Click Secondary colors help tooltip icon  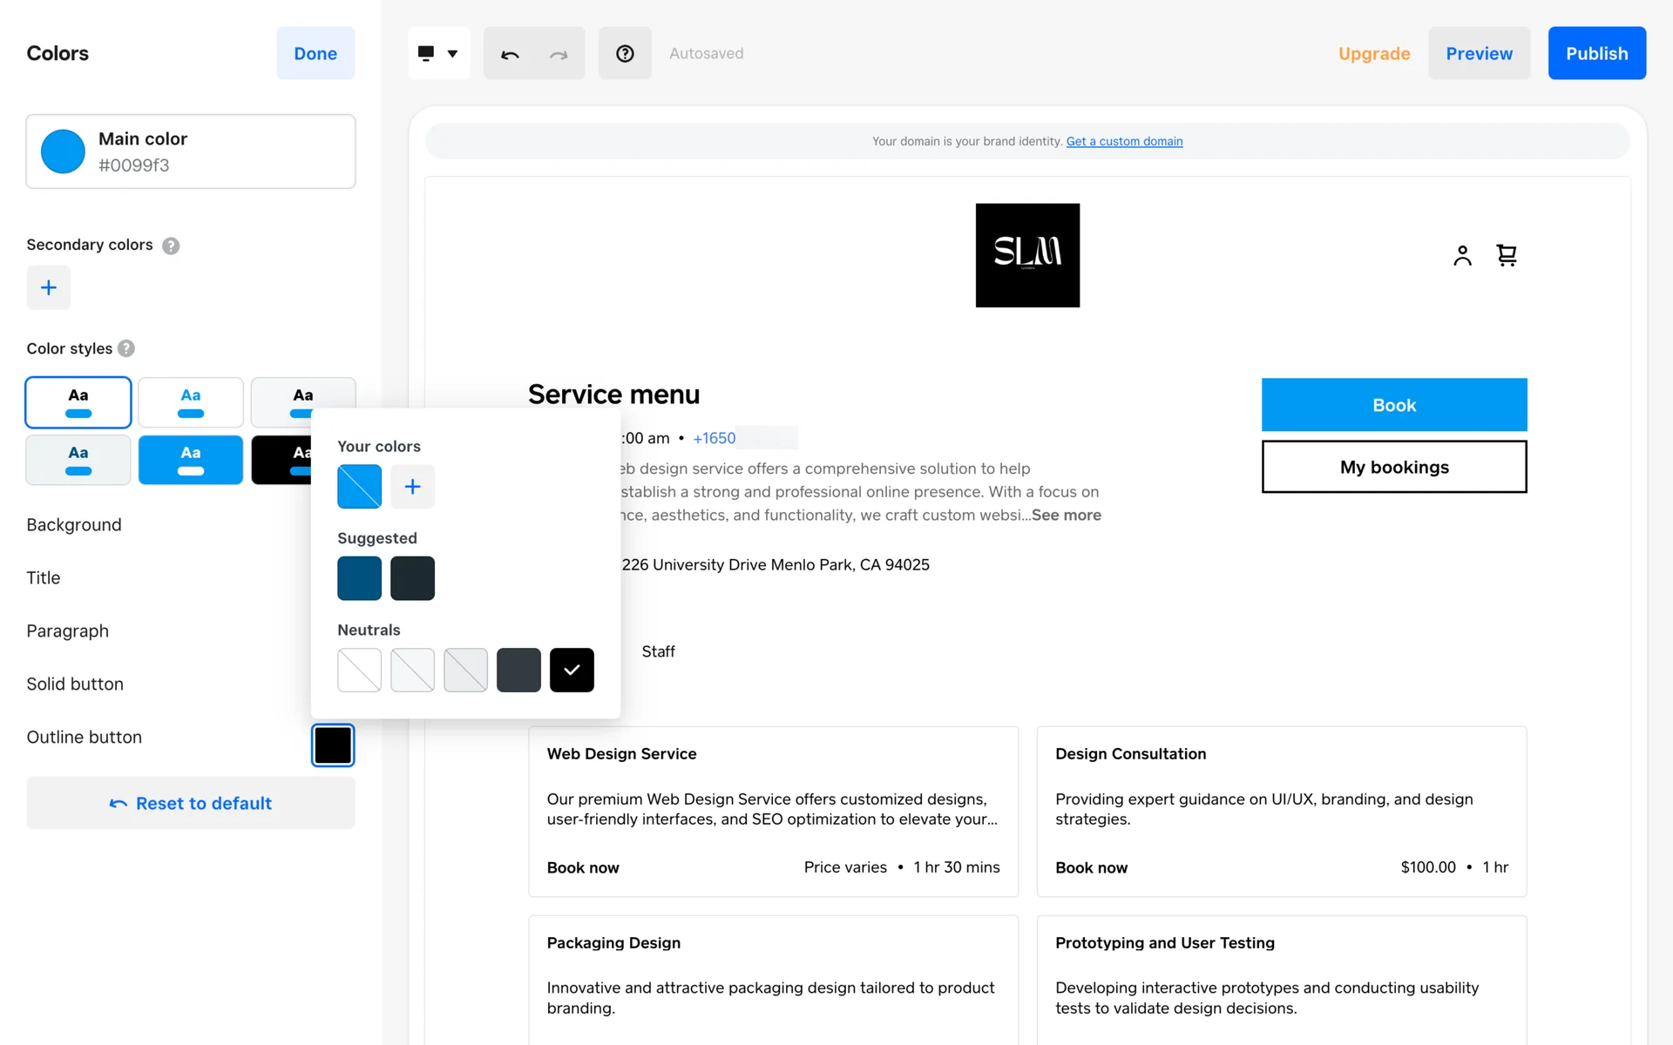point(171,246)
